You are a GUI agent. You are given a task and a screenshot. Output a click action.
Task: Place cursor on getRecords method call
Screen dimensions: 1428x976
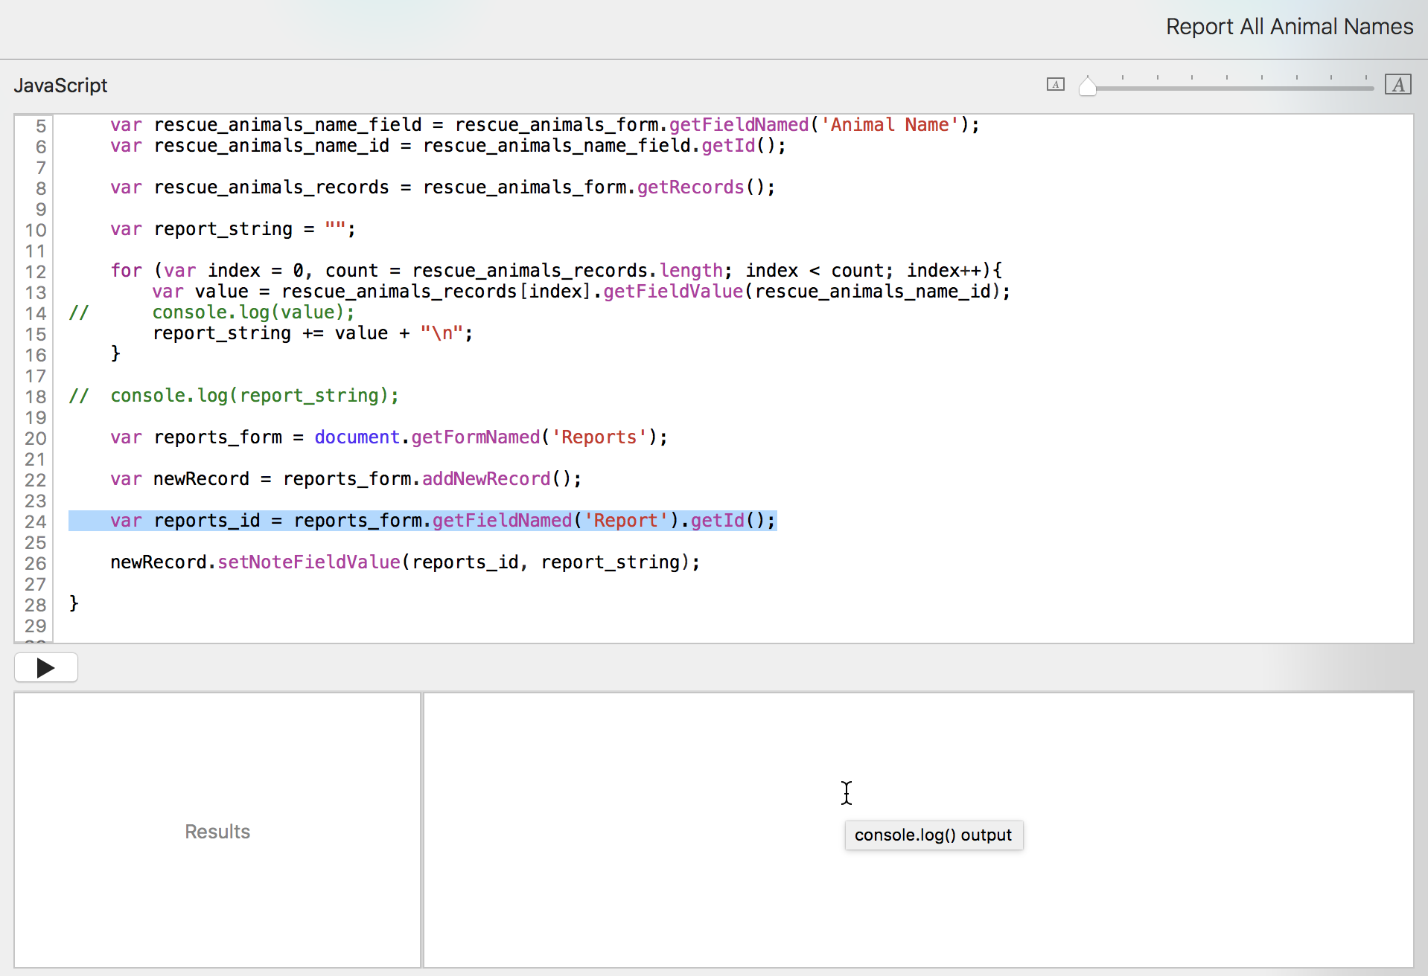pos(690,187)
